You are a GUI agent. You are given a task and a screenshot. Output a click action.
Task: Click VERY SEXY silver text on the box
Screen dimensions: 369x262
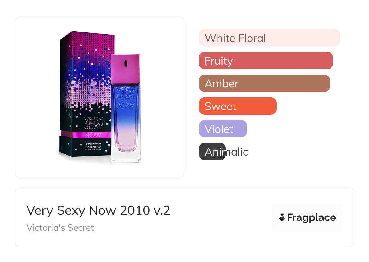click(93, 123)
